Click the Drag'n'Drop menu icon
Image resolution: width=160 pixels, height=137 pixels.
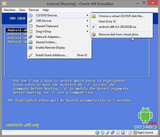coord(30,32)
